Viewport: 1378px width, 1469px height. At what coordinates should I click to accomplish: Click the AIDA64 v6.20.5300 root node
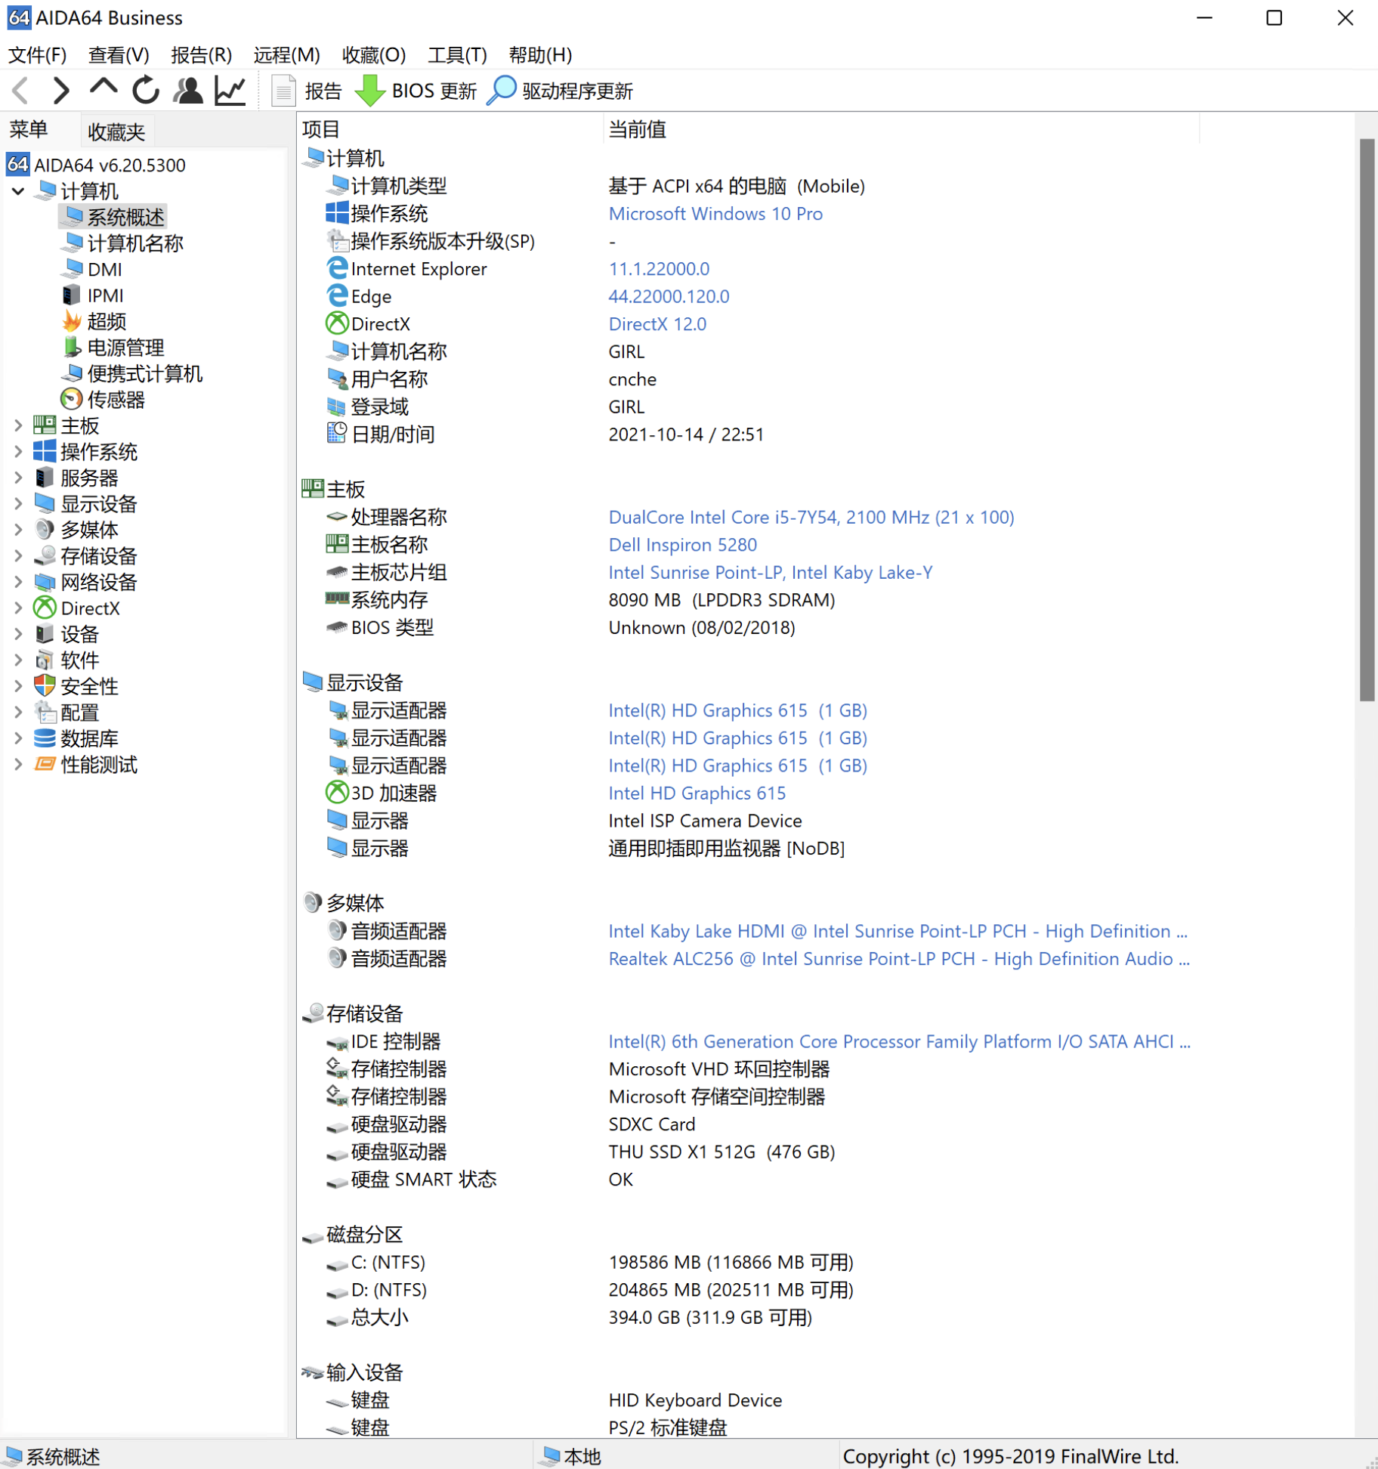coord(110,165)
